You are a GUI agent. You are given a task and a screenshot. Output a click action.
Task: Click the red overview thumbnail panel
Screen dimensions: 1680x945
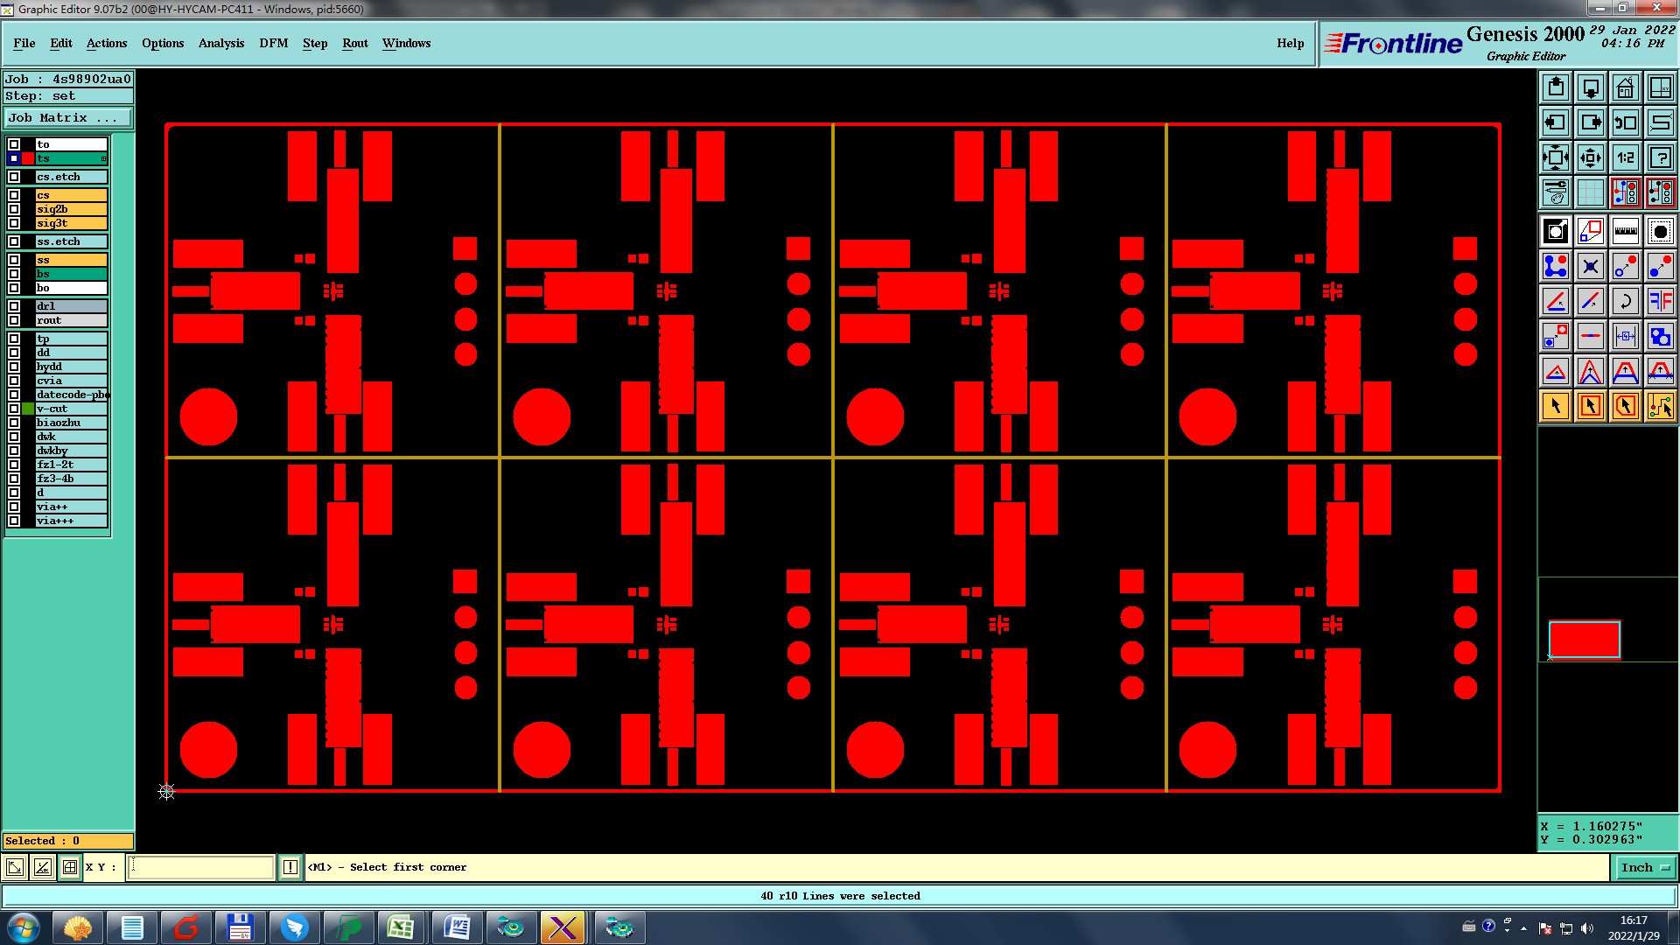click(x=1585, y=640)
